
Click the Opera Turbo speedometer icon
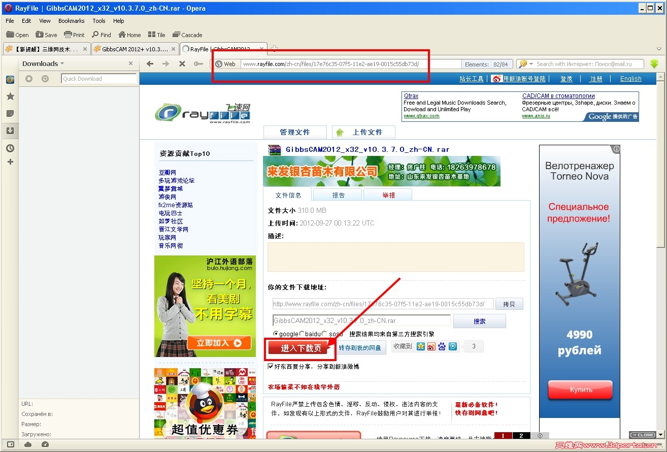45,444
